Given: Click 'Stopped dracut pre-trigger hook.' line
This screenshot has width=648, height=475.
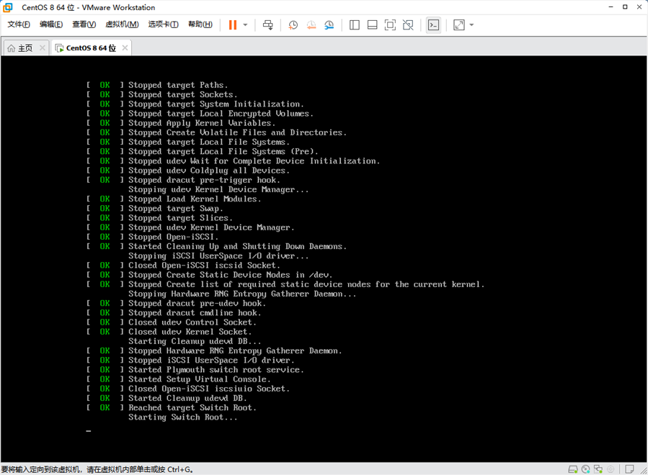Looking at the screenshot, I should pos(184,180).
